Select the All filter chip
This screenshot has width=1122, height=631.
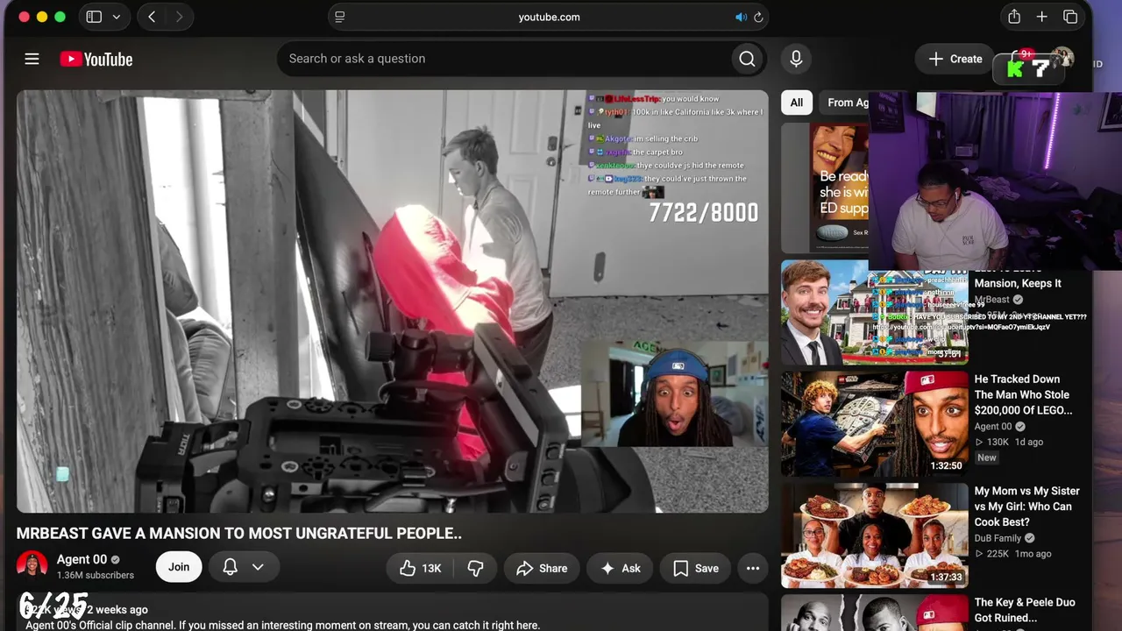click(x=796, y=103)
